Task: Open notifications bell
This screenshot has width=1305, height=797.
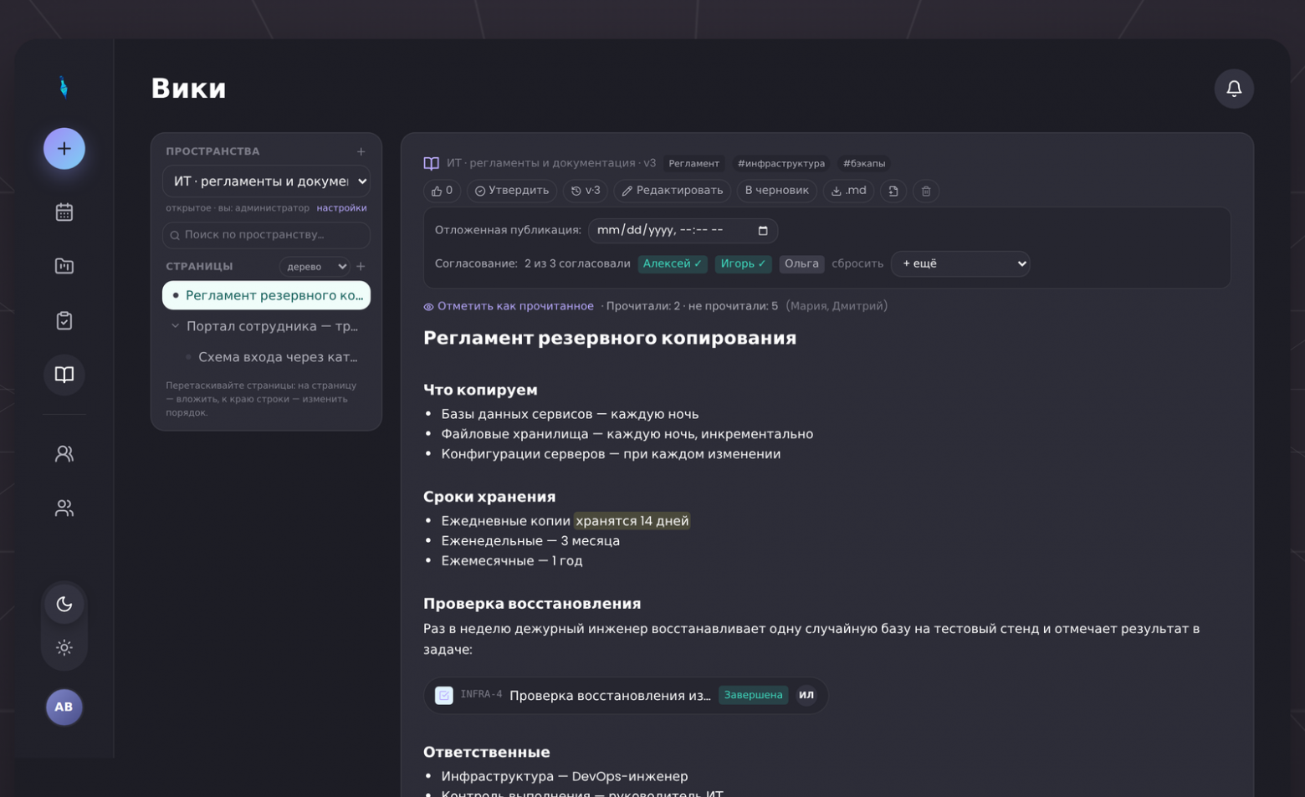Action: point(1234,89)
